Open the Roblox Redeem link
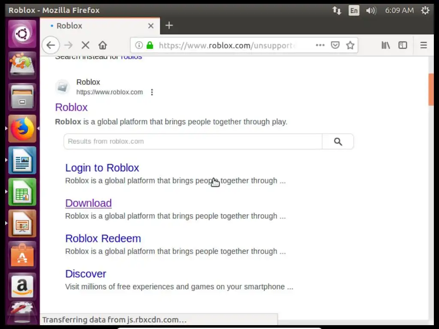This screenshot has height=329, width=439. pos(103,238)
